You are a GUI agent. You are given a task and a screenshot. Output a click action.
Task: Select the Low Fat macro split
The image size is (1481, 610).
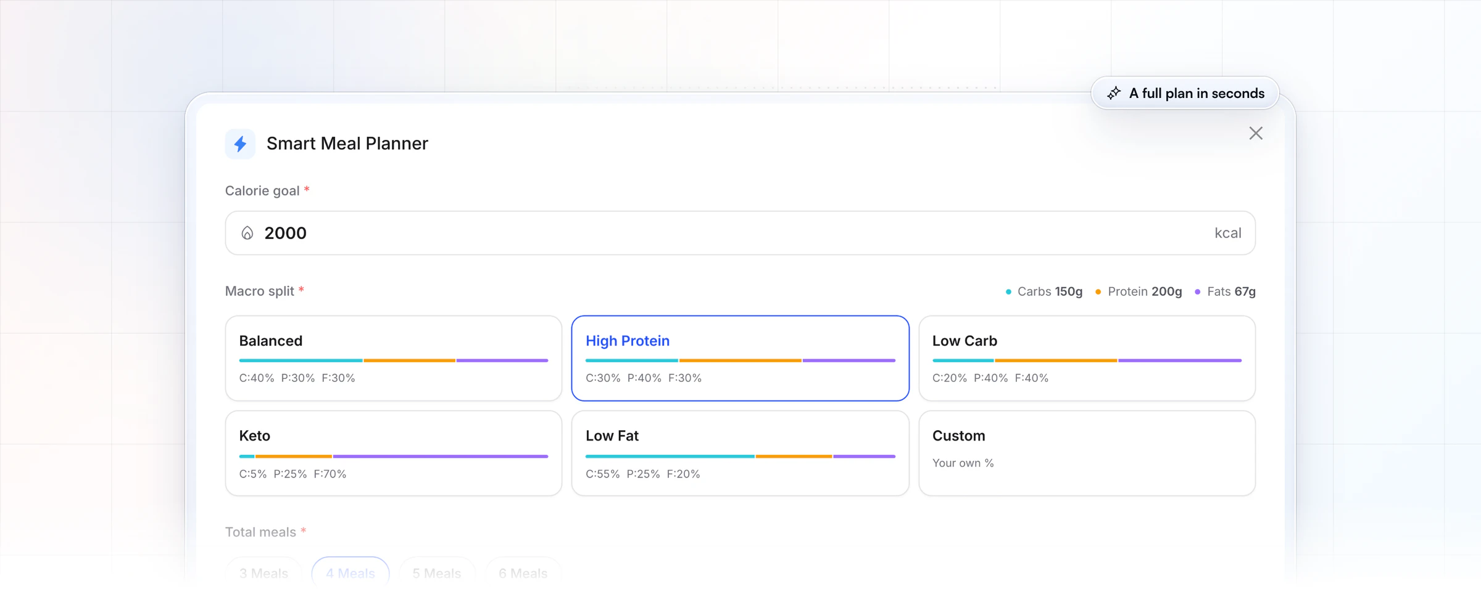coord(740,453)
